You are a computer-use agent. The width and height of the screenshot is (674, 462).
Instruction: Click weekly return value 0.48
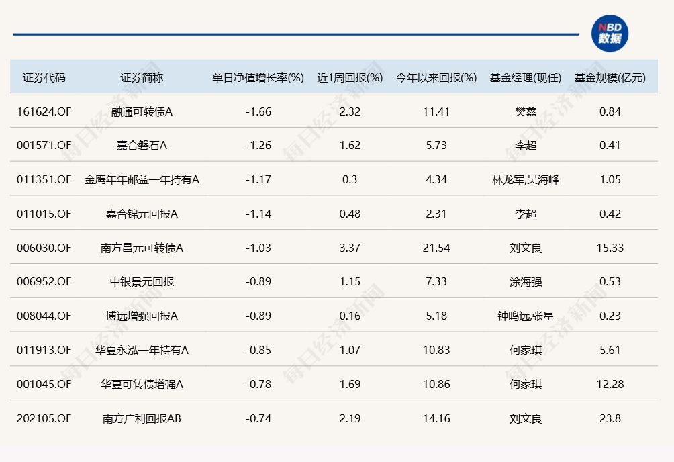(x=350, y=214)
